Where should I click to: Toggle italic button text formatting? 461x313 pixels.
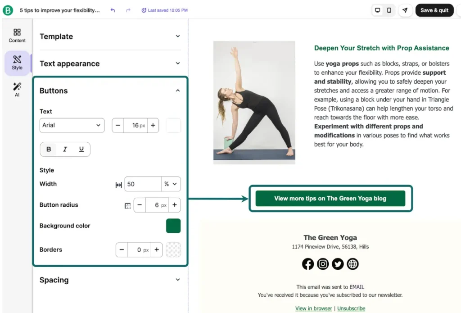(65, 150)
